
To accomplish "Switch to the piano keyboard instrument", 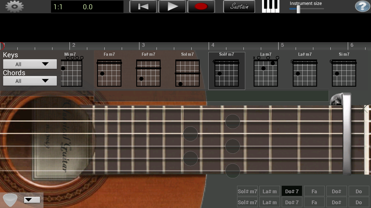I will click(x=271, y=6).
